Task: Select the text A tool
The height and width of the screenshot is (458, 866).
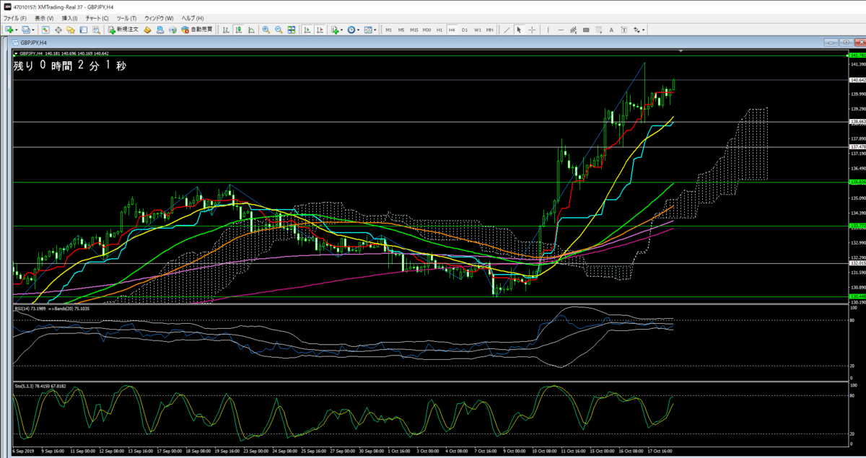Action: click(x=611, y=30)
